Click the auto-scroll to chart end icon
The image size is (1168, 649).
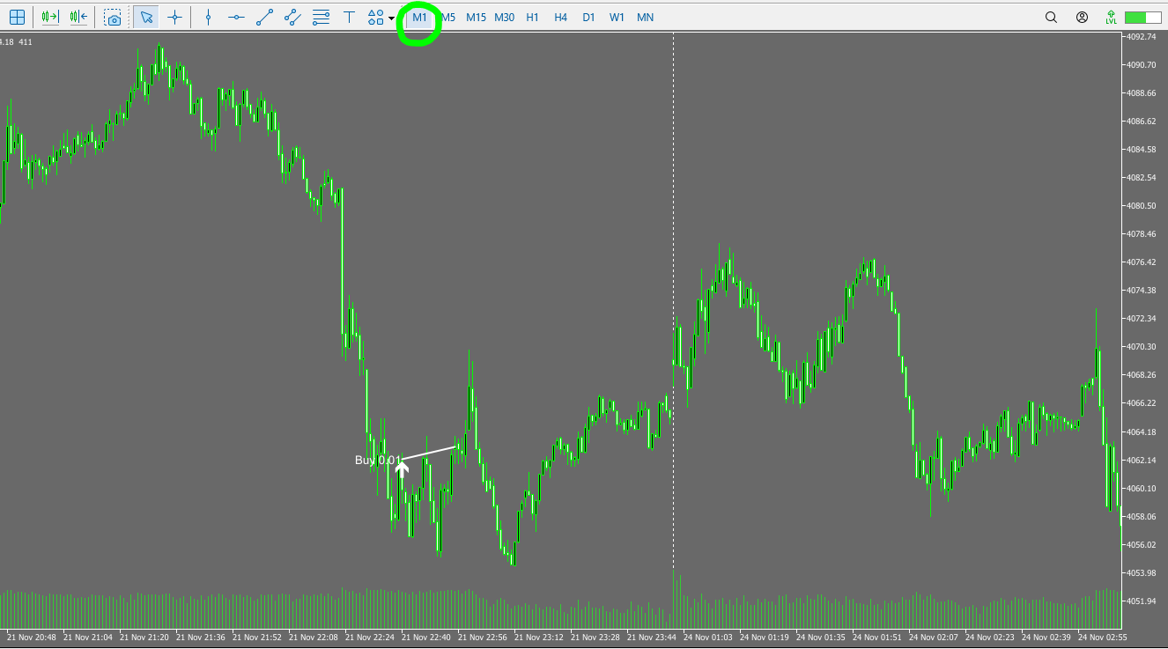coord(49,17)
